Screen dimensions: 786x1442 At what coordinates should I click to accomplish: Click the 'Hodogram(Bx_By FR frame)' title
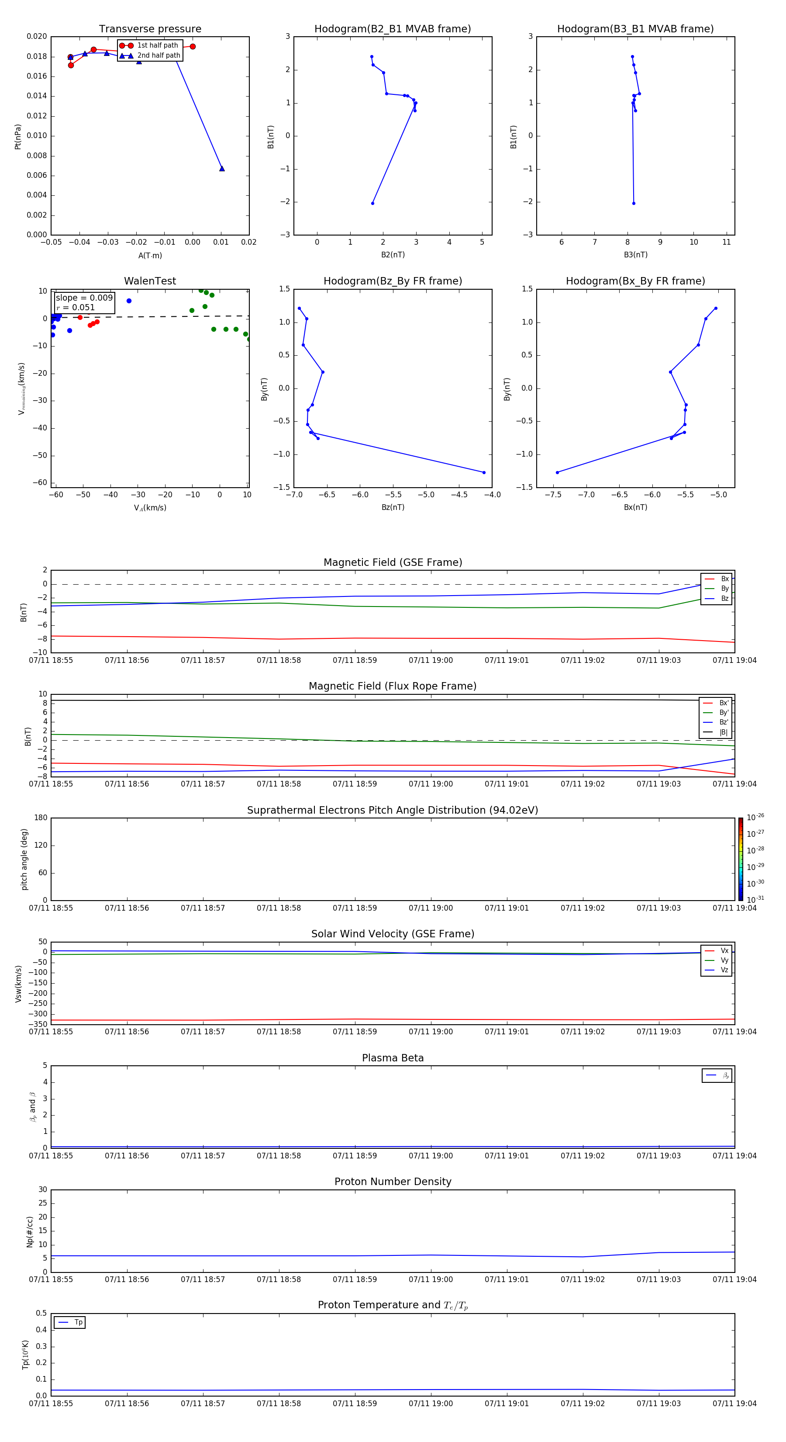click(635, 281)
